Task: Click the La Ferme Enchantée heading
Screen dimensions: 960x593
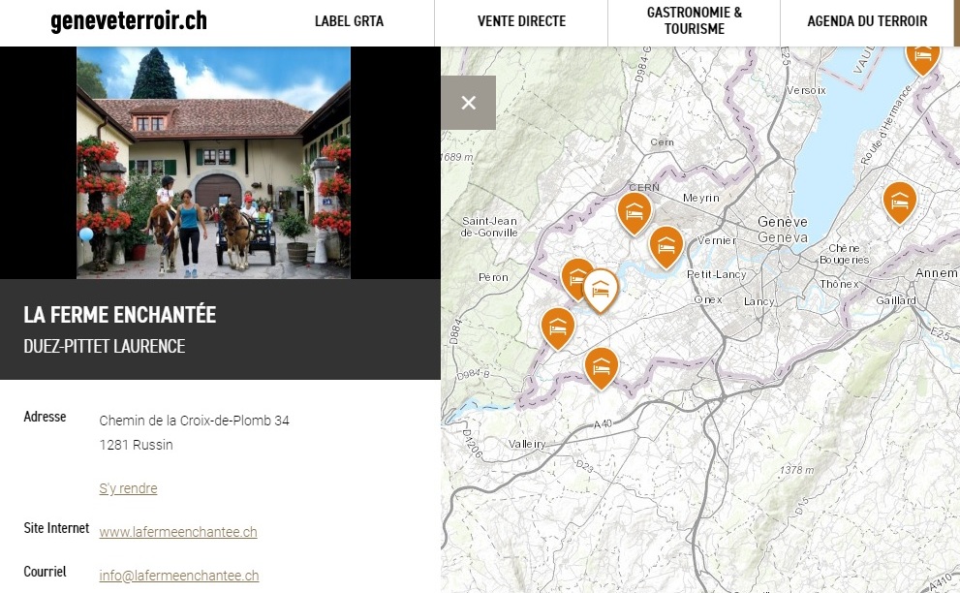Action: point(119,315)
